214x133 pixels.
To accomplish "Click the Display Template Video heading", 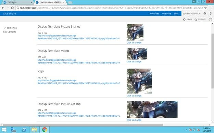I will point(53,51).
